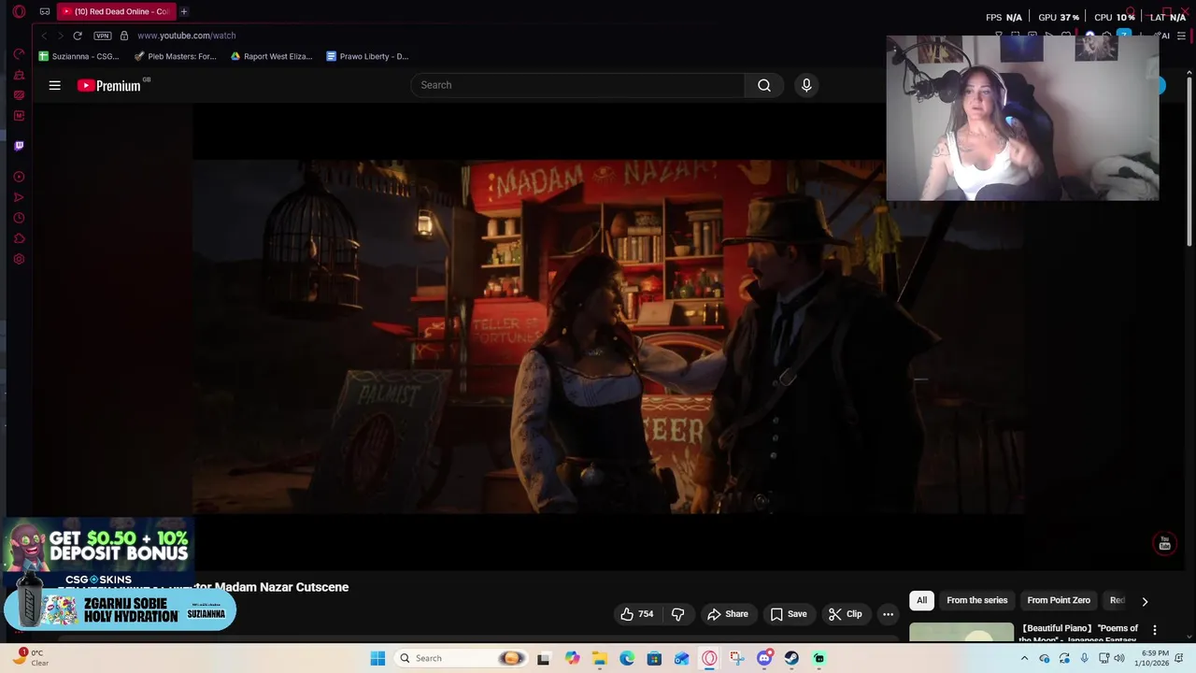Open Twitch panel in sidebar

19,146
